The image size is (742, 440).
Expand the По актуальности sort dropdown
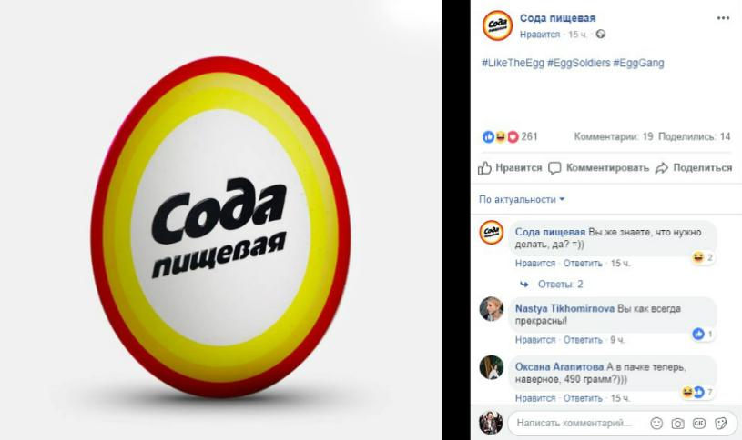coord(522,199)
